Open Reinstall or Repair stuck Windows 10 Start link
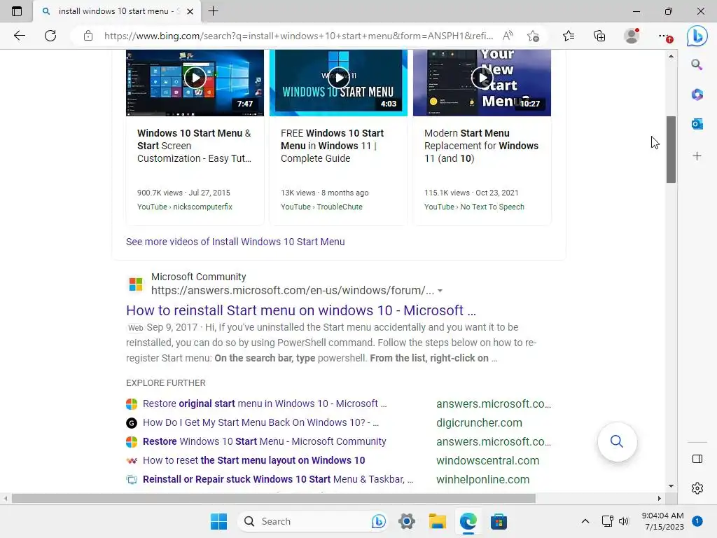This screenshot has height=538, width=717. tap(278, 479)
